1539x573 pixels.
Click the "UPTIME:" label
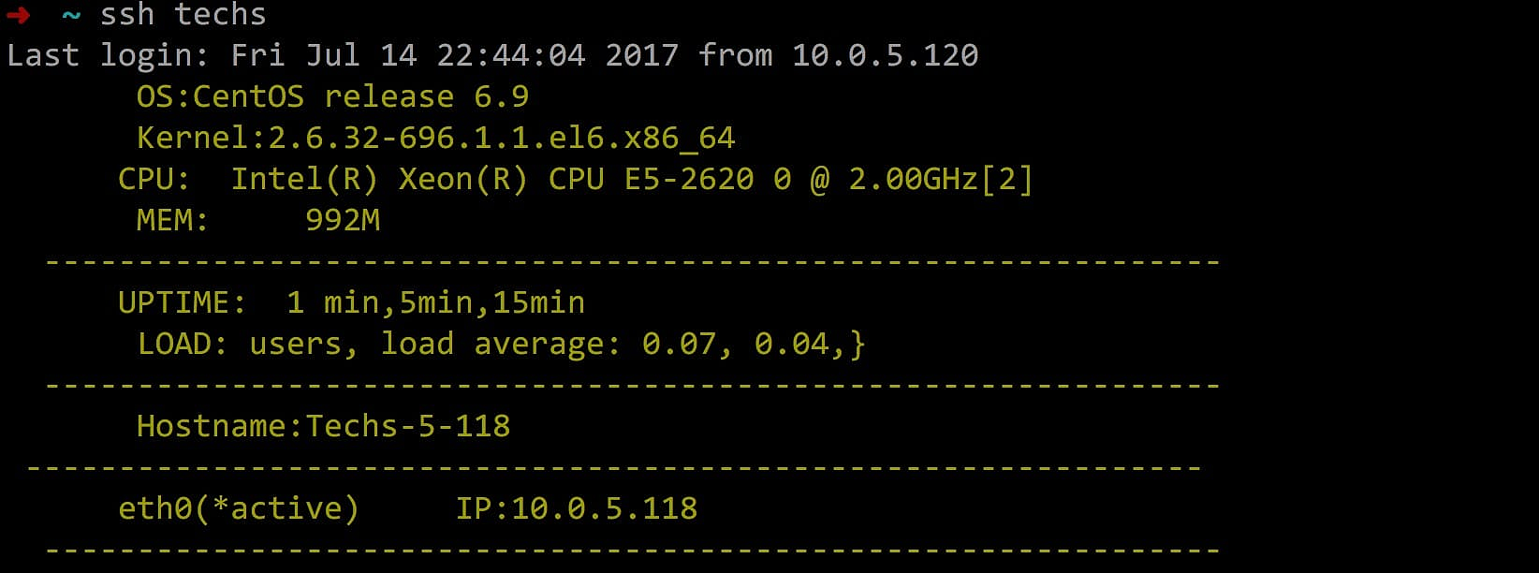pos(182,302)
